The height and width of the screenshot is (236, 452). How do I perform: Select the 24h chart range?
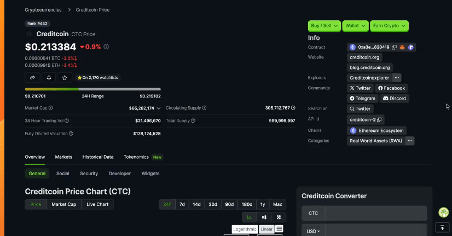click(167, 204)
